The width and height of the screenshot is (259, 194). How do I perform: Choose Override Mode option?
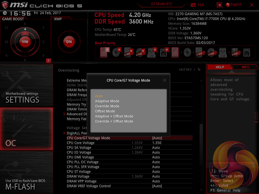pos(107,106)
